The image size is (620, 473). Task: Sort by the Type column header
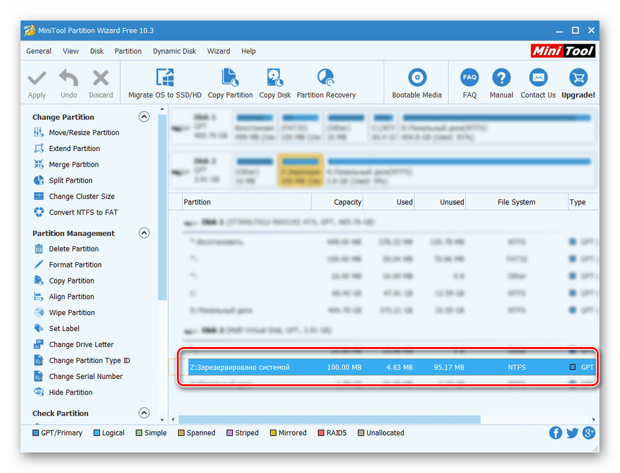click(x=583, y=202)
